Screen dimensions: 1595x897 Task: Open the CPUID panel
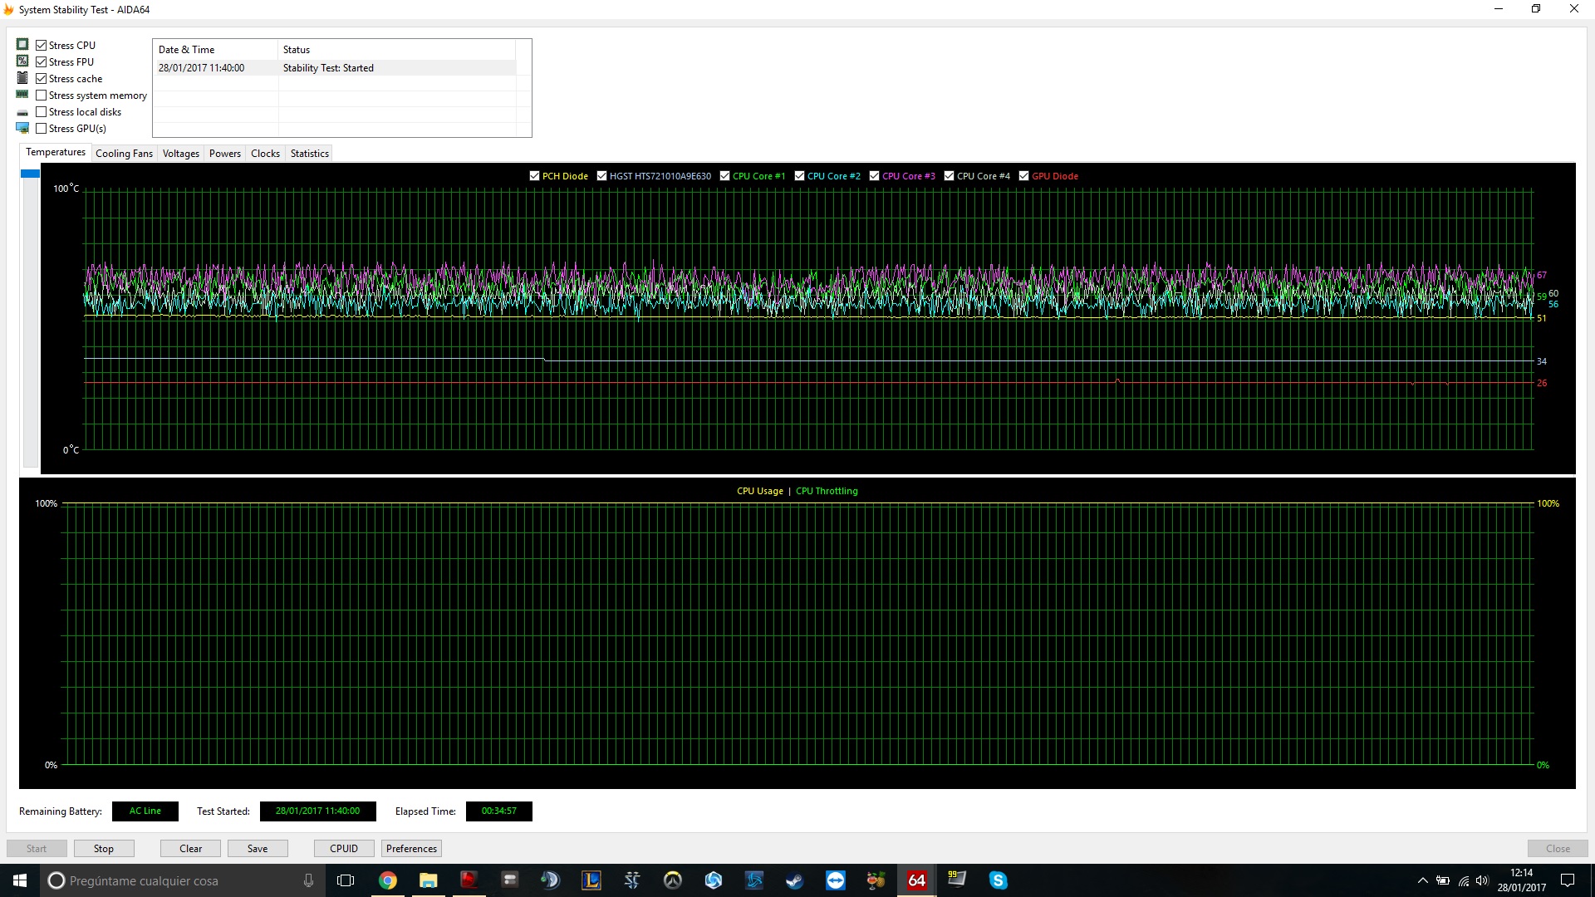(x=344, y=848)
